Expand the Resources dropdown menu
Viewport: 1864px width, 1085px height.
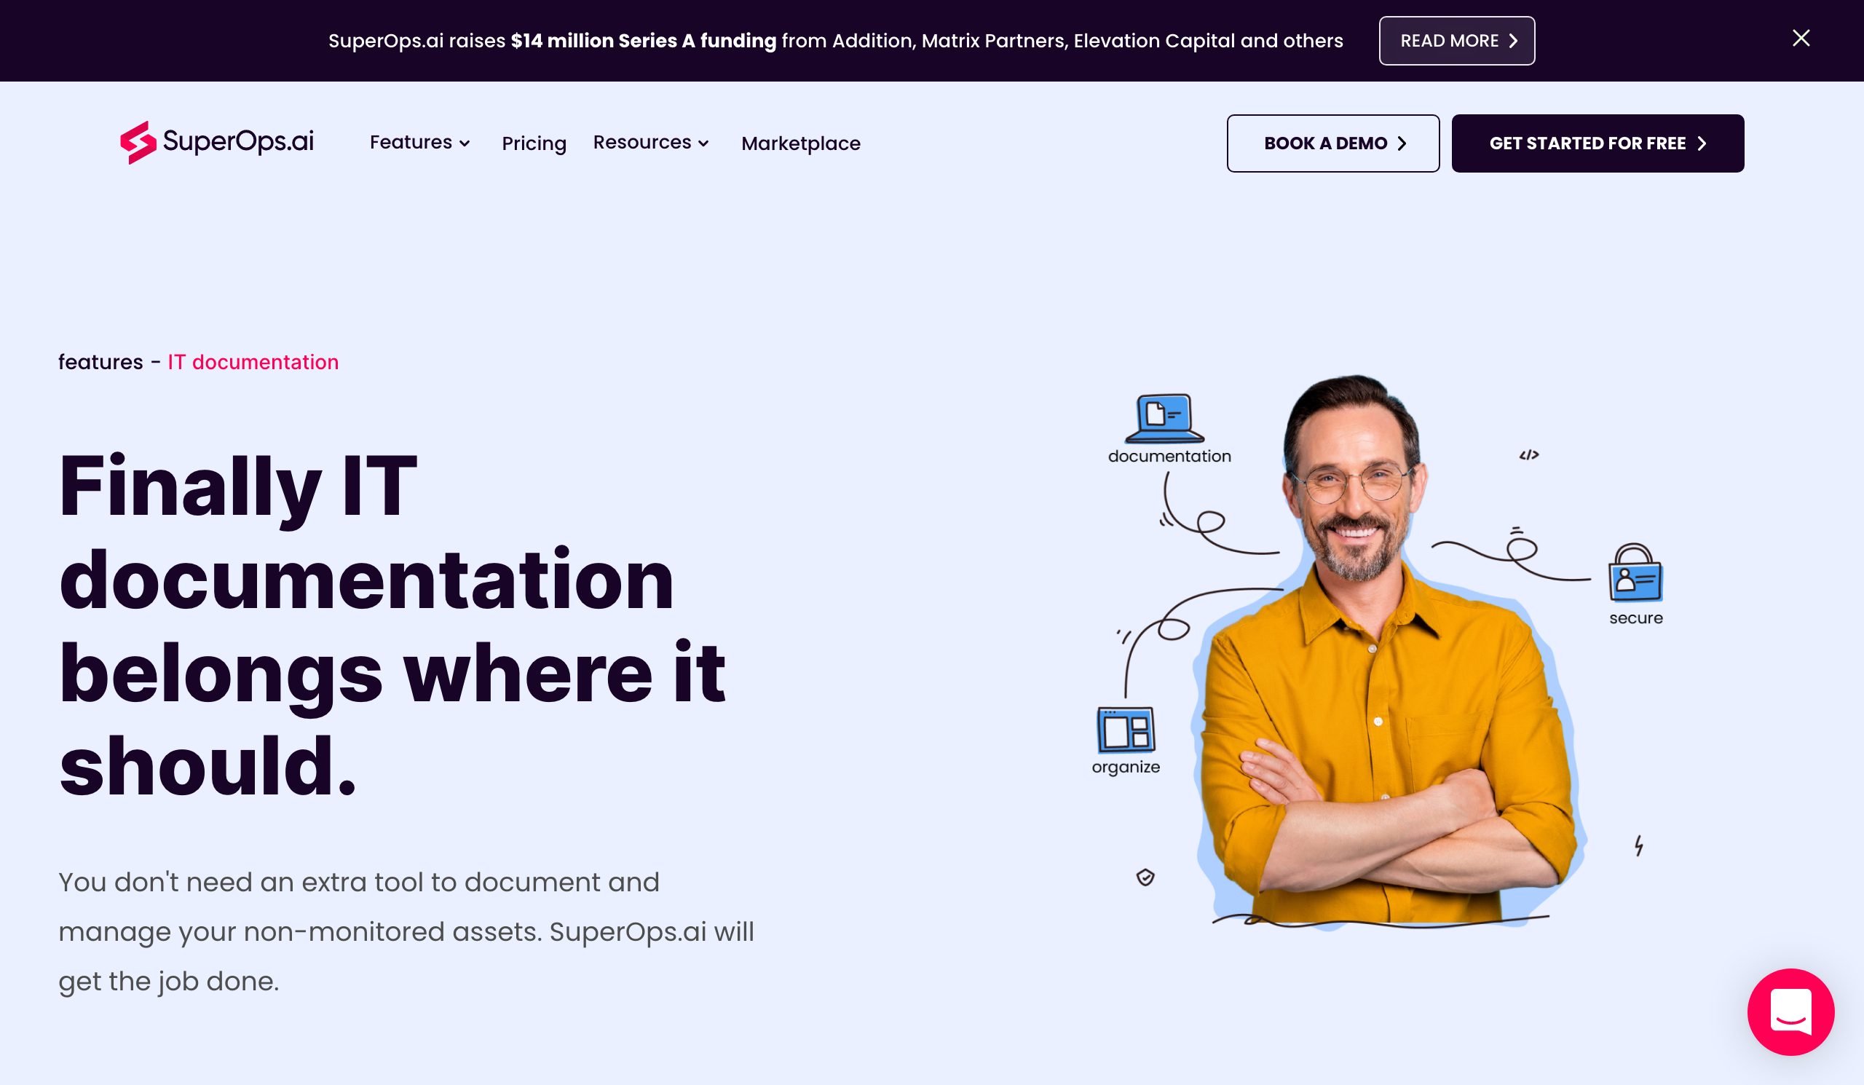651,142
